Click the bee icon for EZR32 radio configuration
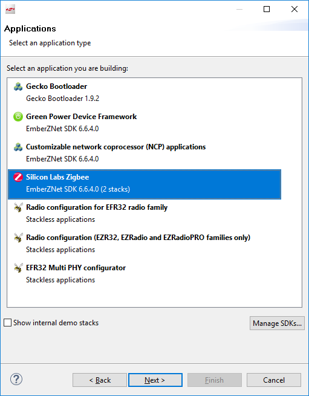Image resolution: width=309 pixels, height=396 pixels. click(18, 238)
